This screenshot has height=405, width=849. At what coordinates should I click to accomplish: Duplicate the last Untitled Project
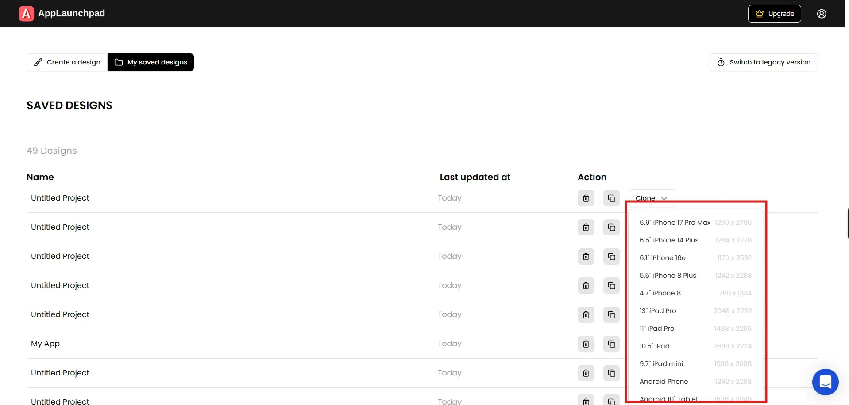coord(611,401)
